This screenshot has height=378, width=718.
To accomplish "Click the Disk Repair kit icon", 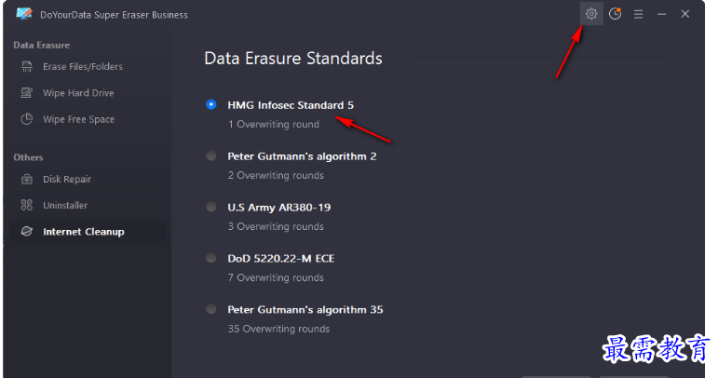I will pyautogui.click(x=27, y=179).
